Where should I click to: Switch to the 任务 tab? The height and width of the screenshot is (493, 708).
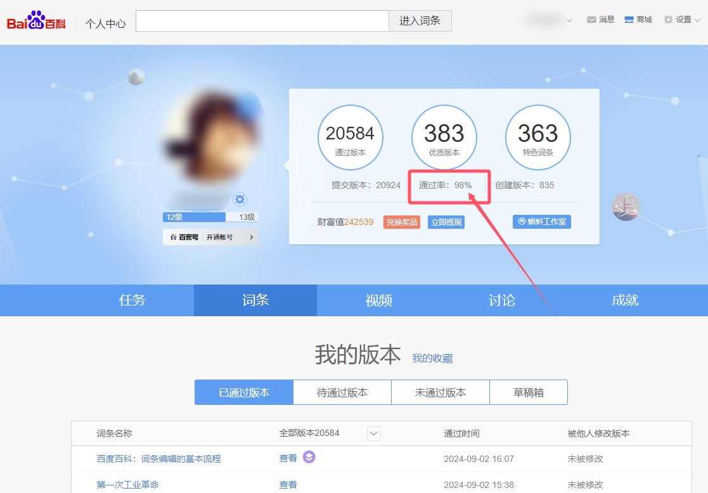132,300
